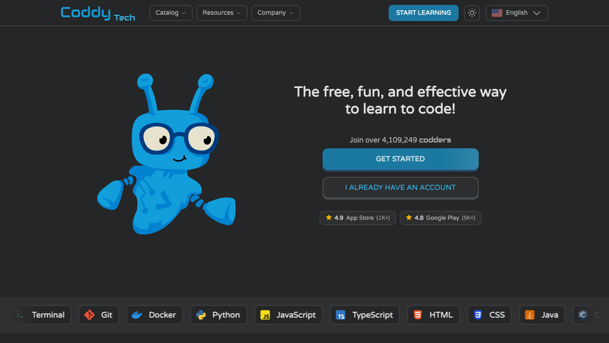Click the Python logo icon
This screenshot has width=609, height=343.
(x=201, y=315)
